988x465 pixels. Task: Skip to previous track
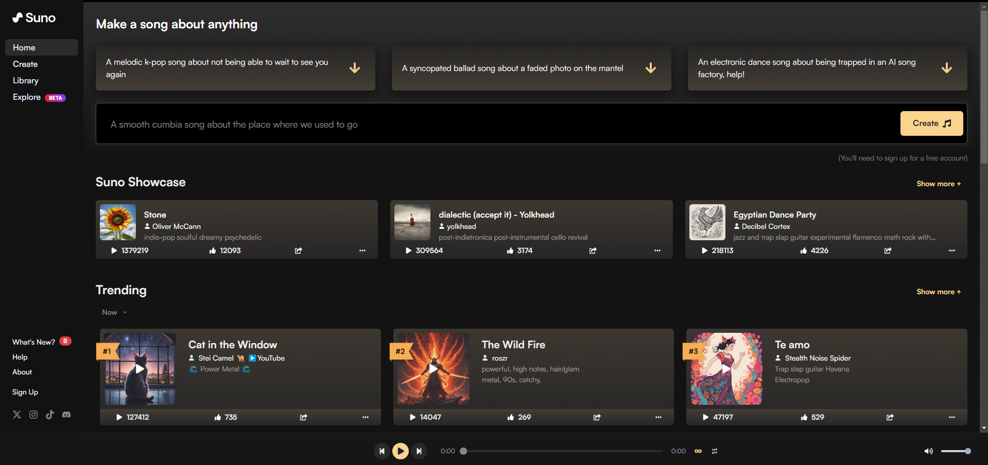click(382, 451)
